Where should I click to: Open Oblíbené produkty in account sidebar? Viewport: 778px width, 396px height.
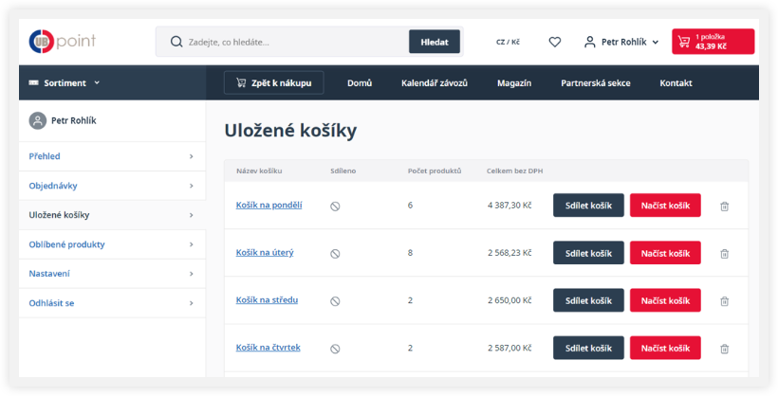[x=111, y=244]
